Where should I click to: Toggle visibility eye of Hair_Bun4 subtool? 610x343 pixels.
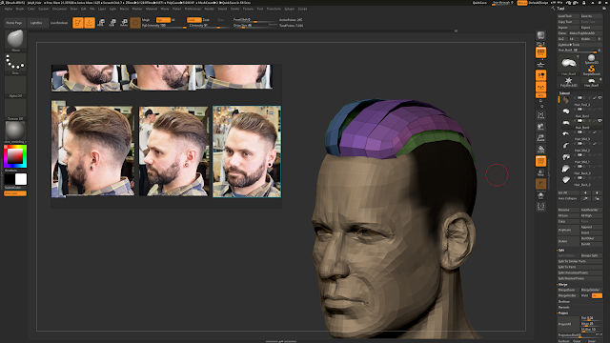[x=600, y=121]
